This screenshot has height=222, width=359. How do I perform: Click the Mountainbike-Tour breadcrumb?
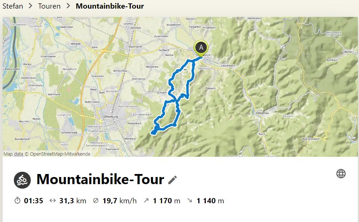pyautogui.click(x=110, y=6)
